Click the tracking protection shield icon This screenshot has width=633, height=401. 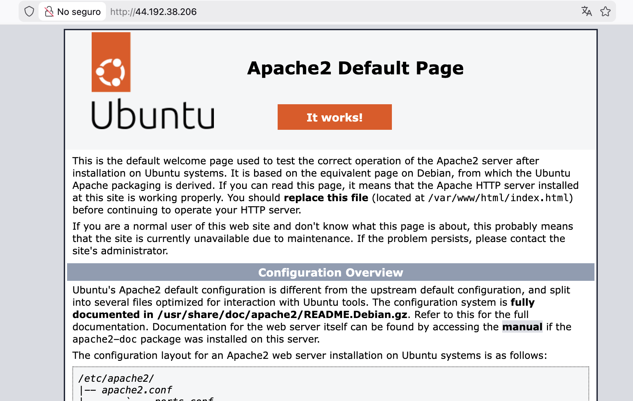pyautogui.click(x=29, y=12)
